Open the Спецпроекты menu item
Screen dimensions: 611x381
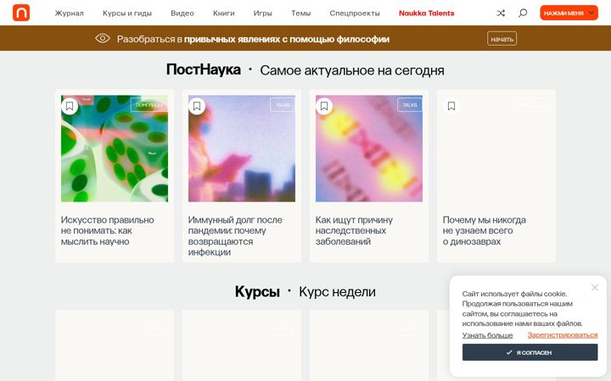click(x=355, y=14)
